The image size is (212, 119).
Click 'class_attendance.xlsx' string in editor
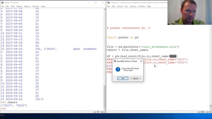[159, 47]
